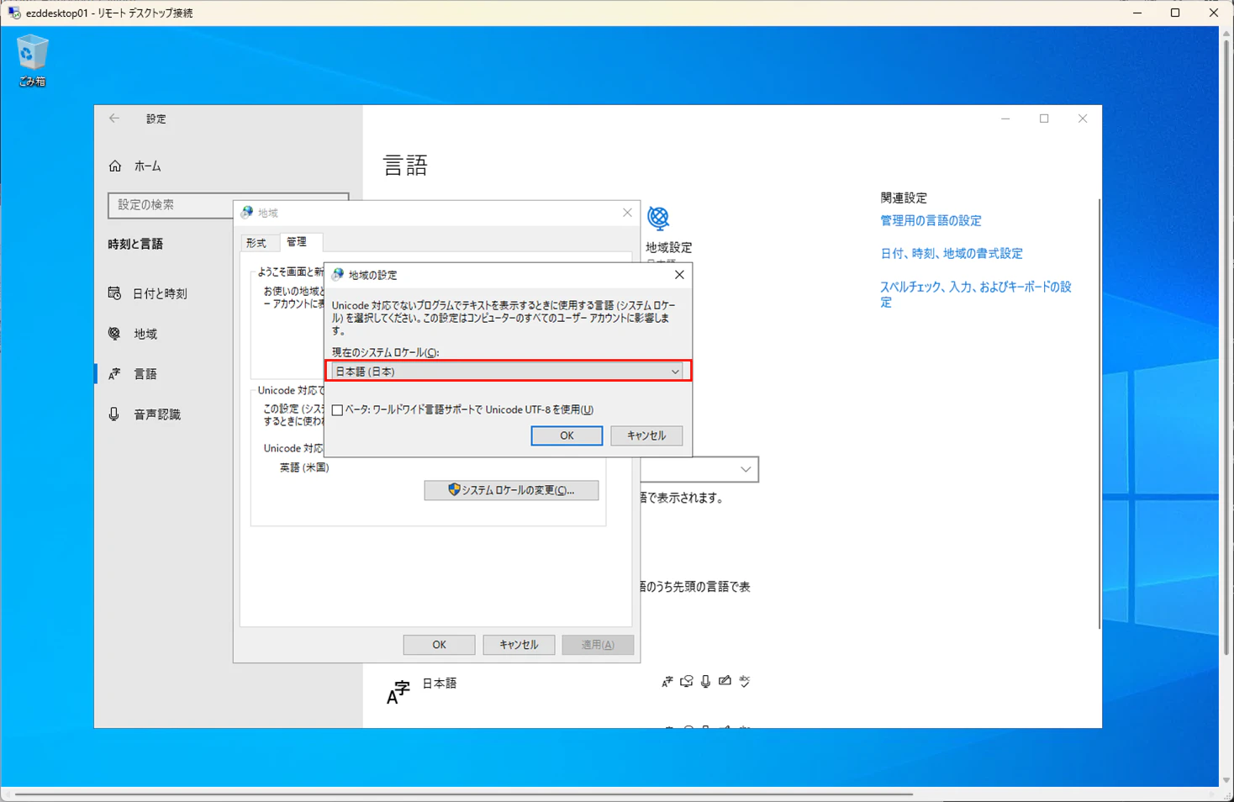Click OK in the 地域 dialog
Viewport: 1234px width, 802px height.
click(439, 645)
